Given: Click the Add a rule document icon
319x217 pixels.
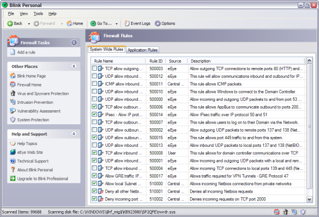Looking at the screenshot, I should 13,52.
